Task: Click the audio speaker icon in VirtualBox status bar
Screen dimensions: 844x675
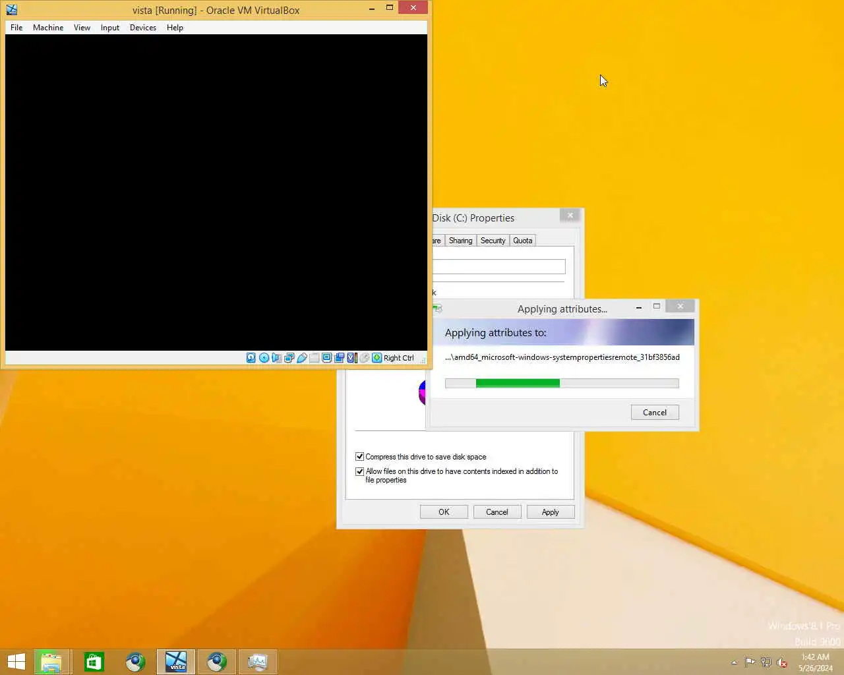Action: pos(276,358)
